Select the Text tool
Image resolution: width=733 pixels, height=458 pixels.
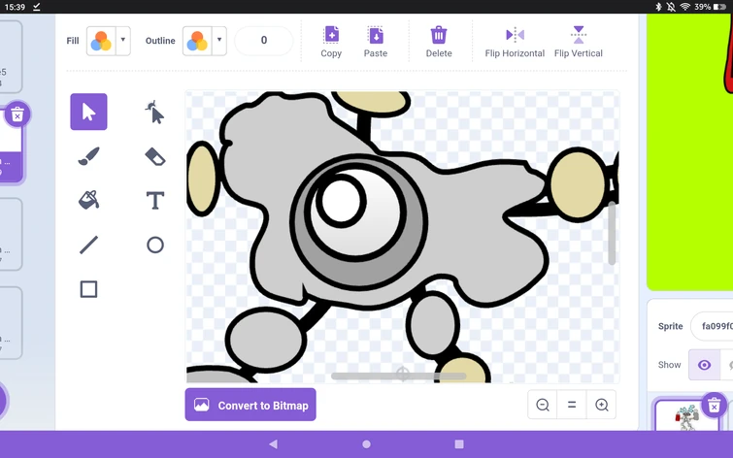(x=155, y=201)
